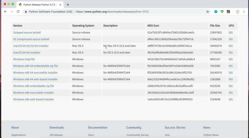Open the Applications footer link
The image size is (249, 138).
point(18,135)
